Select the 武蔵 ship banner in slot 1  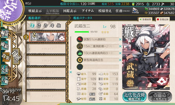(x=47, y=37)
